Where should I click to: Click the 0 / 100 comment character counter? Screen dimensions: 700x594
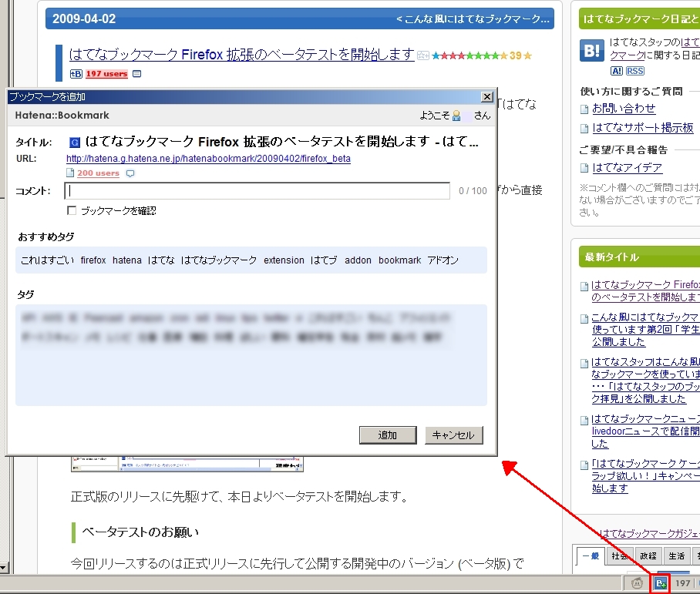pyautogui.click(x=473, y=191)
